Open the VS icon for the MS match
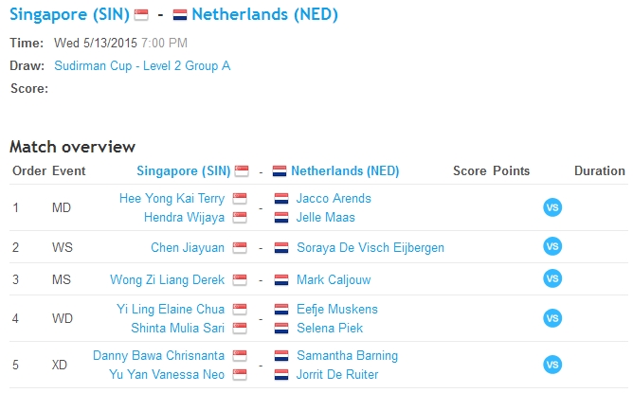Image resolution: width=633 pixels, height=393 pixels. pos(552,279)
